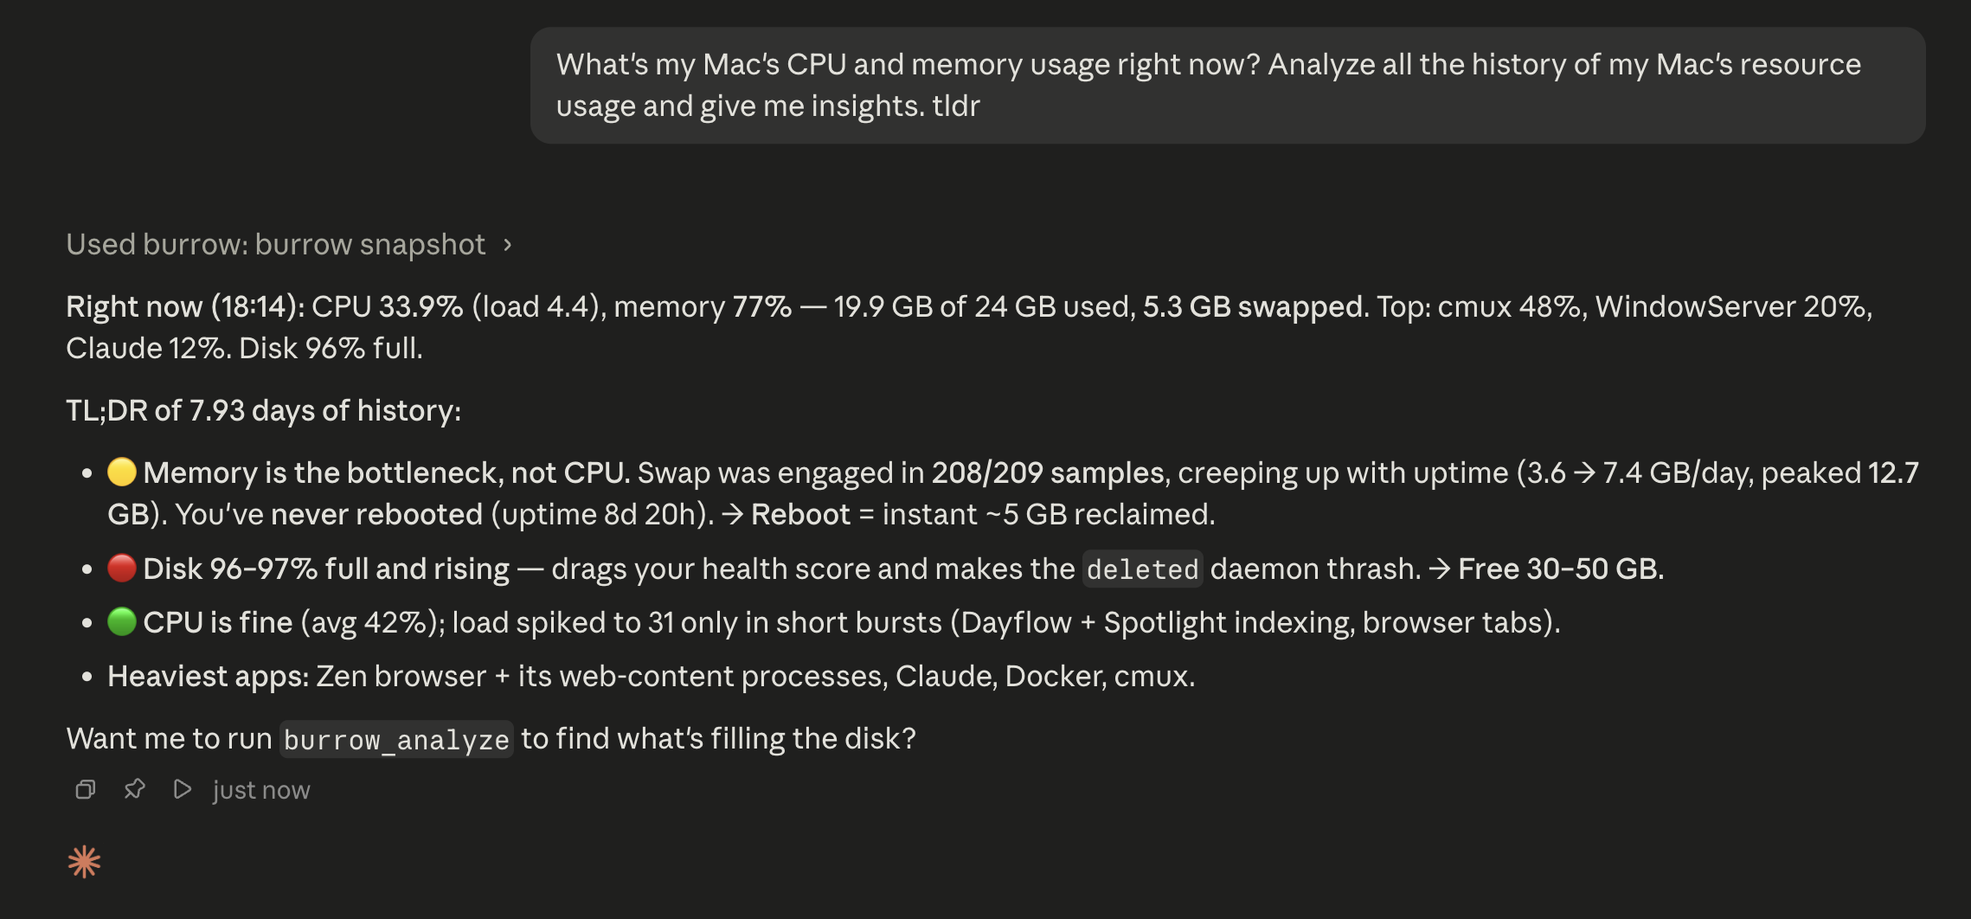1971x919 pixels.
Task: Click the bold 'never rebooted' text
Action: 376,515
